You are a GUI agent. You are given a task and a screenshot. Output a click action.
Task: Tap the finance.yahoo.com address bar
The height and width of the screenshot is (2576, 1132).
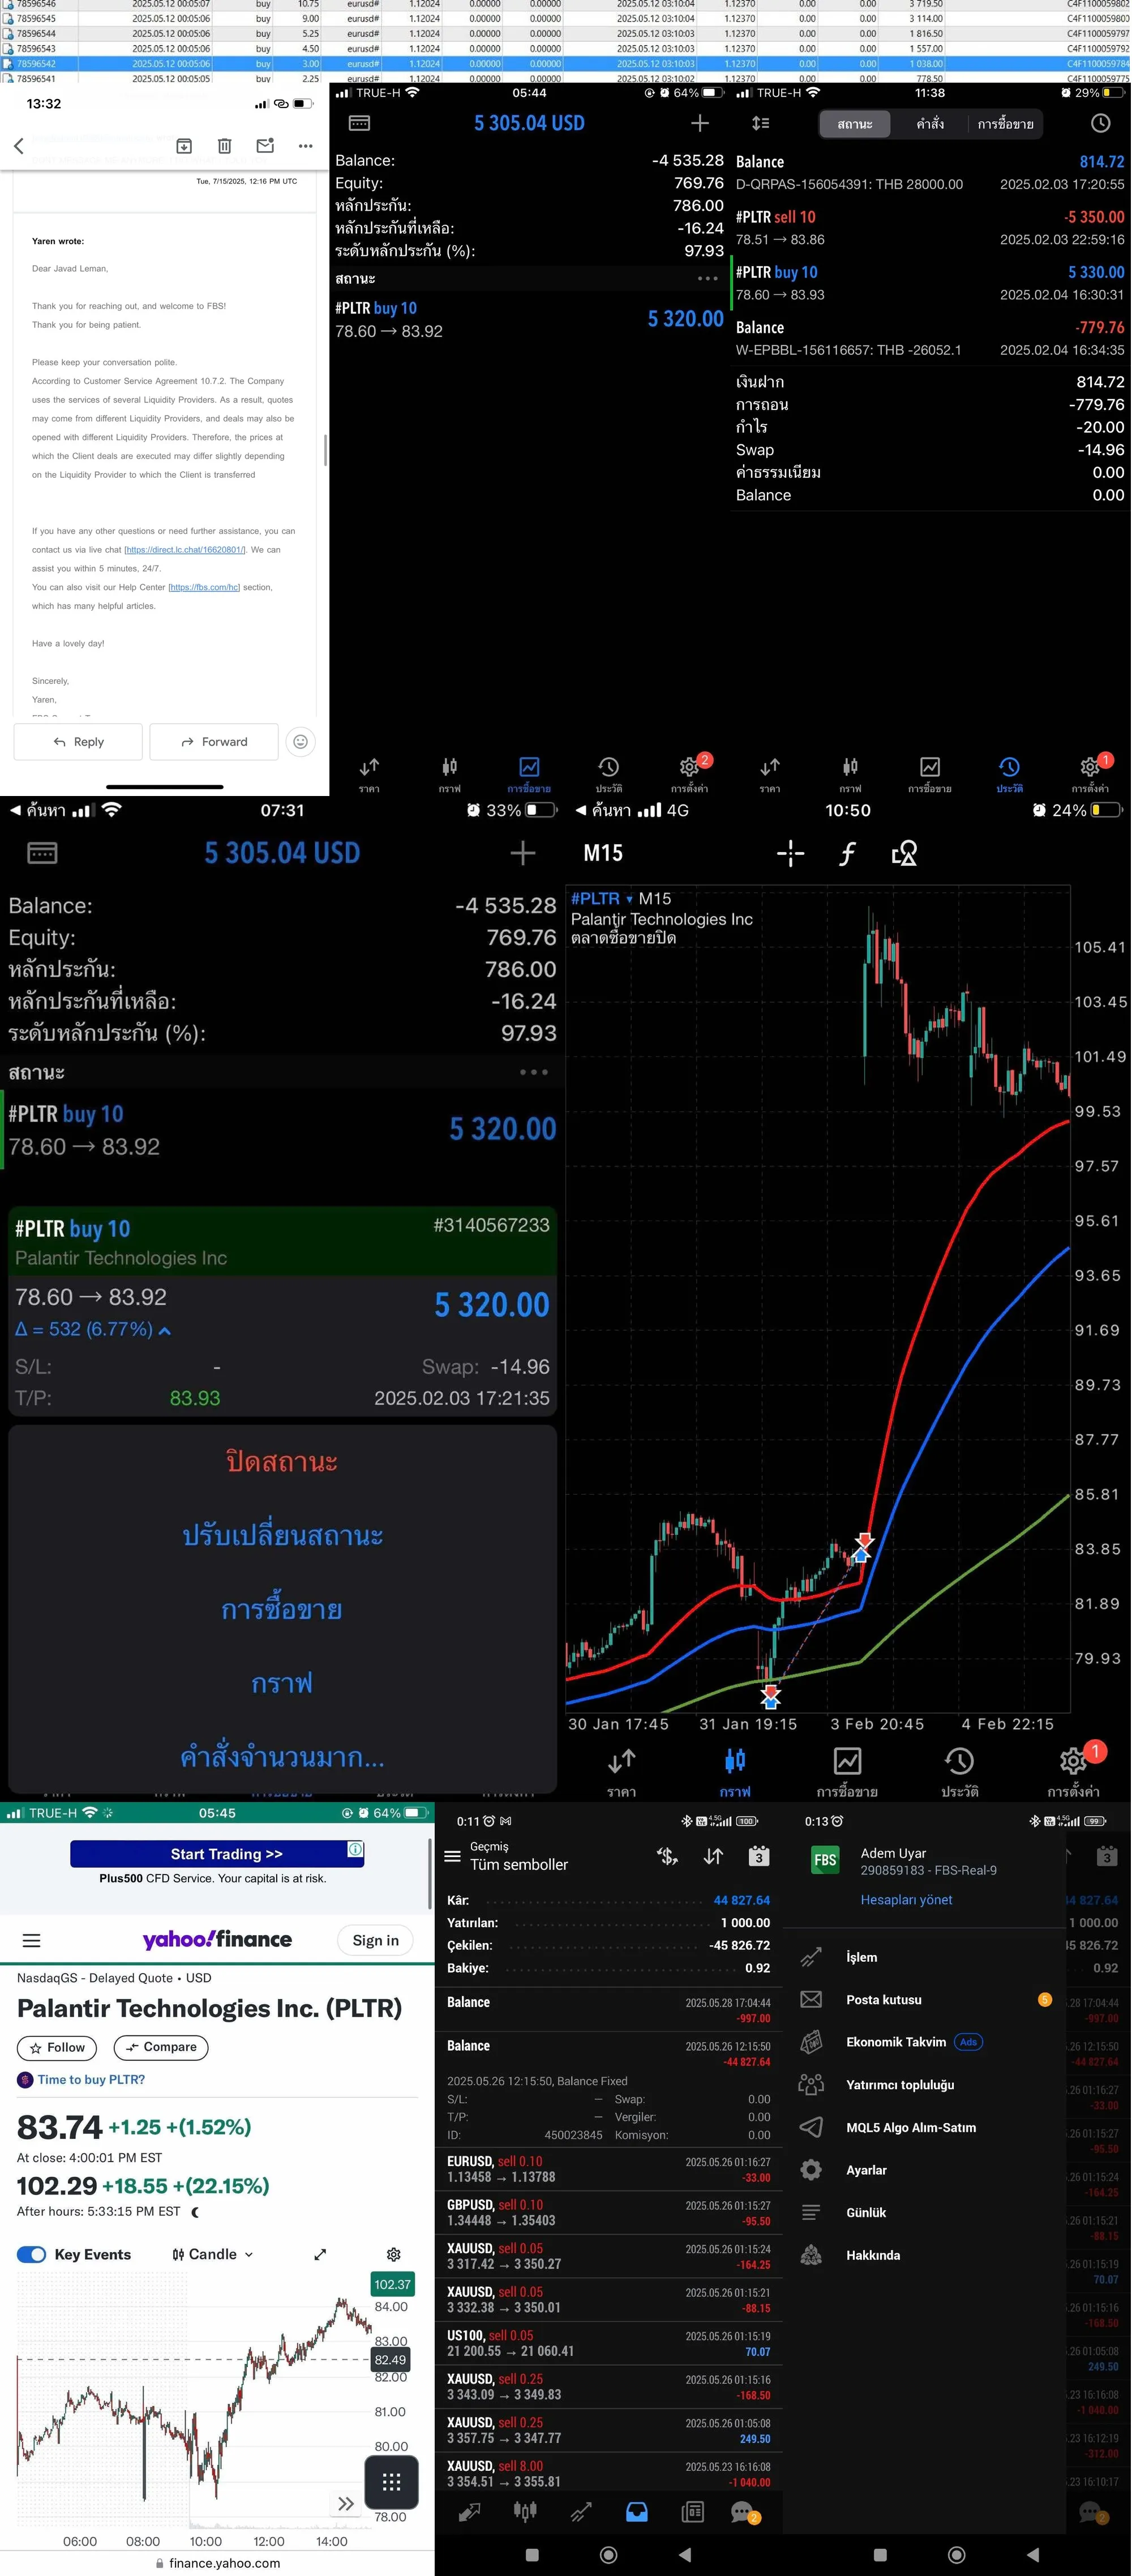pyautogui.click(x=217, y=2563)
